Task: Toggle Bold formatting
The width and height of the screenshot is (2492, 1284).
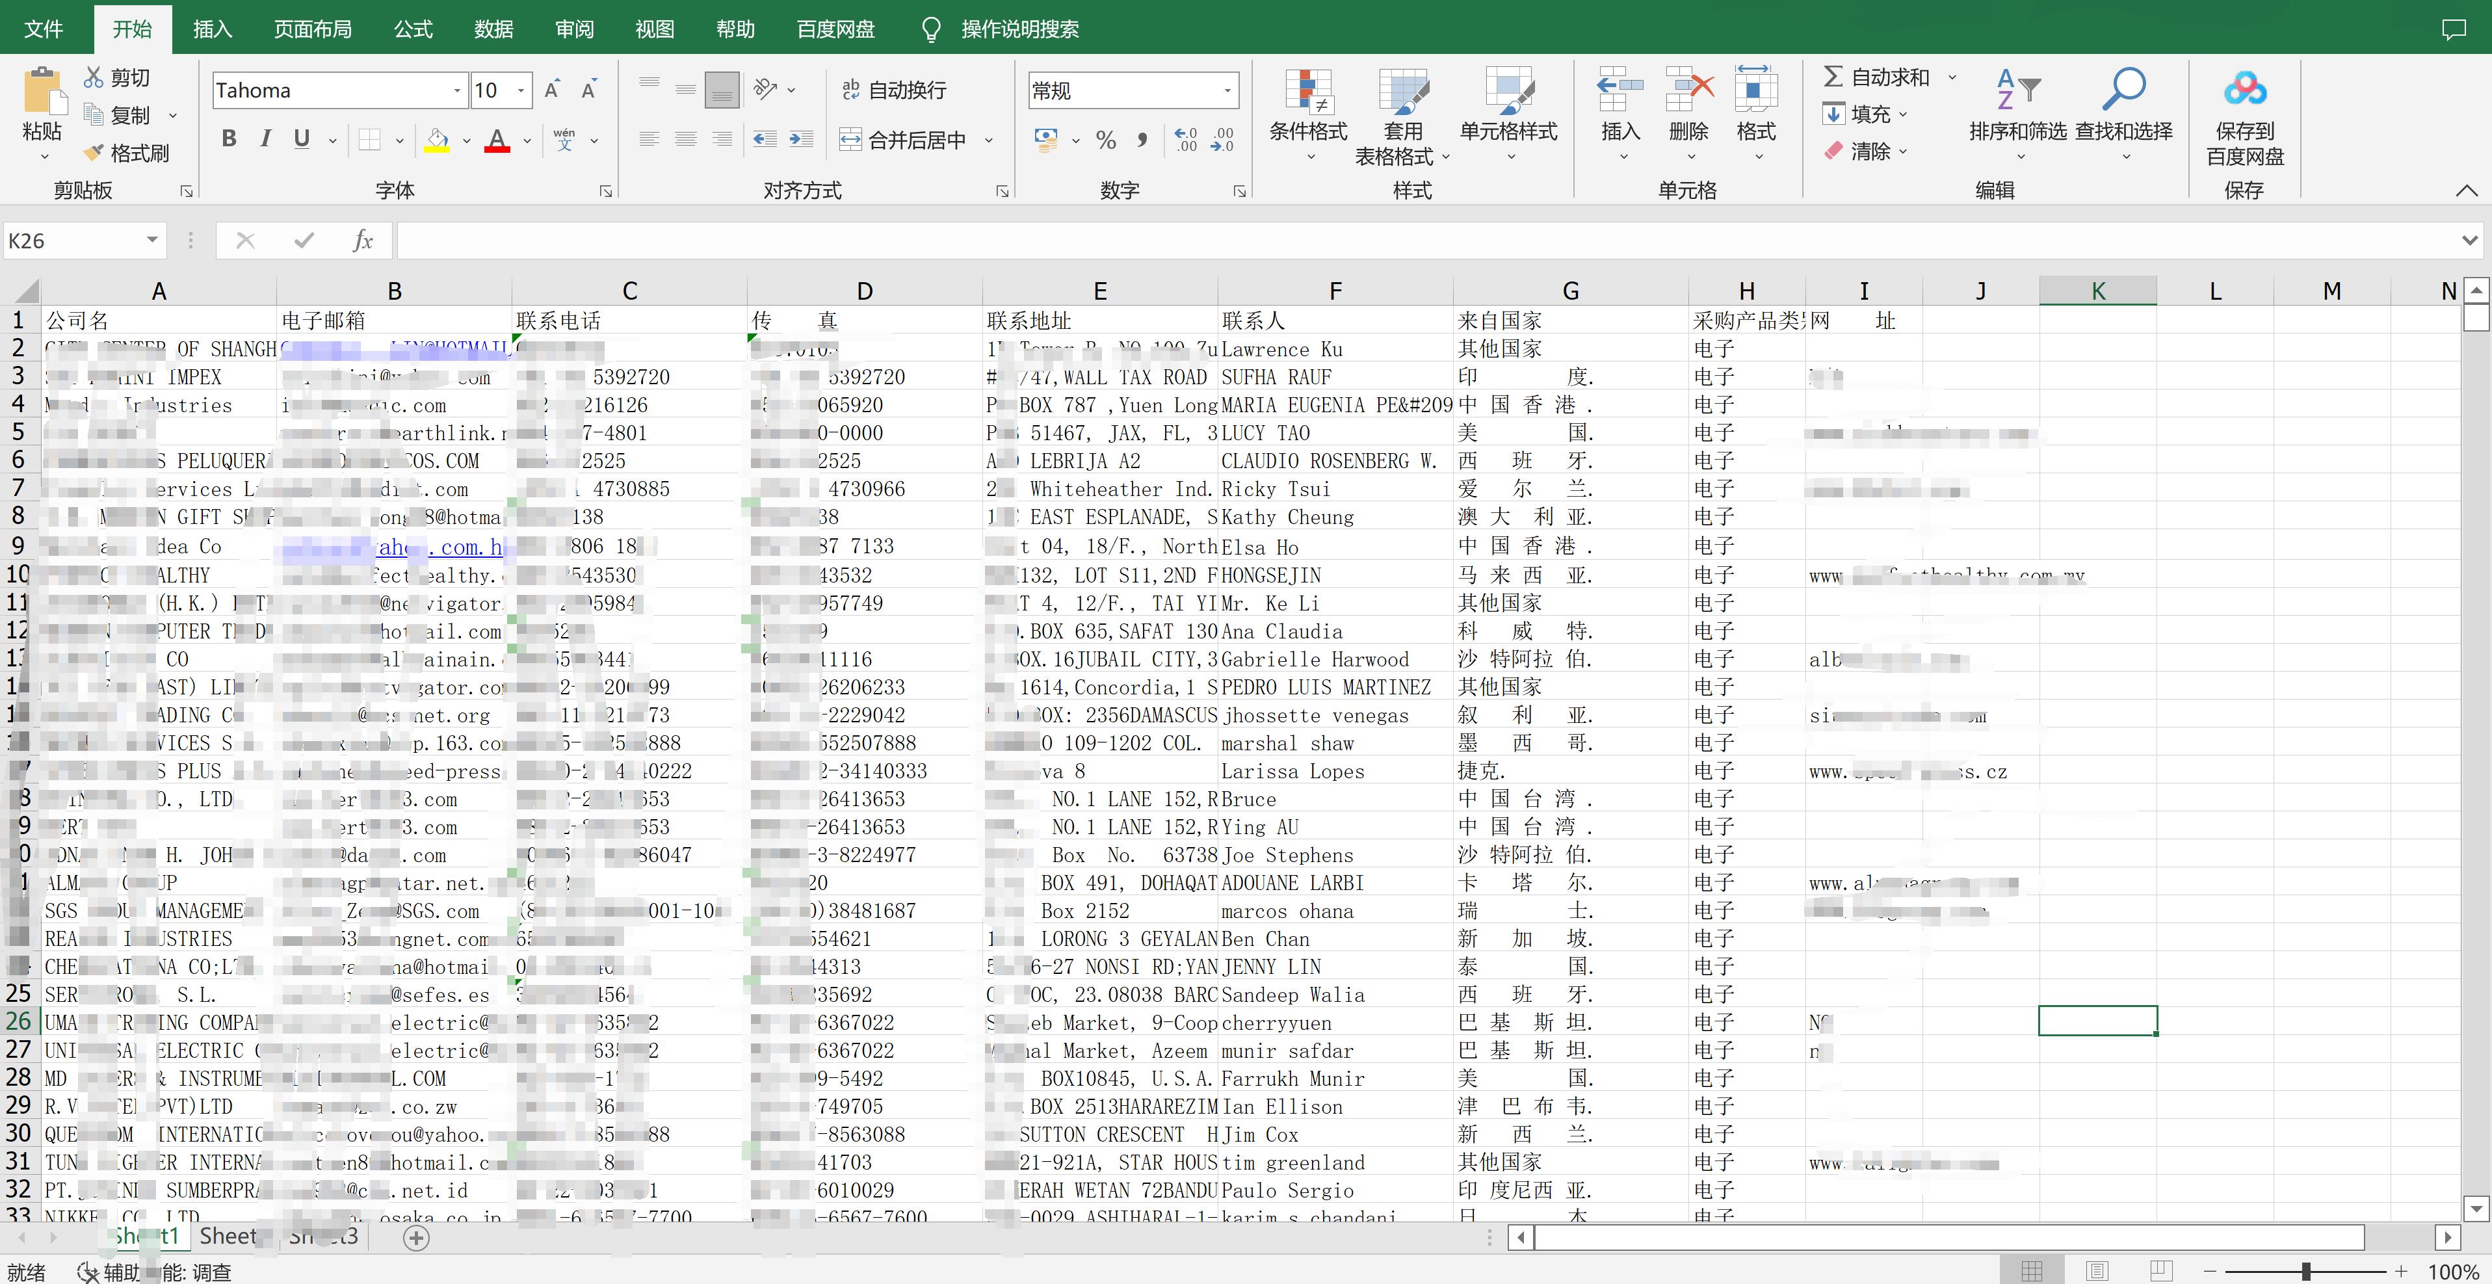Action: pos(230,139)
